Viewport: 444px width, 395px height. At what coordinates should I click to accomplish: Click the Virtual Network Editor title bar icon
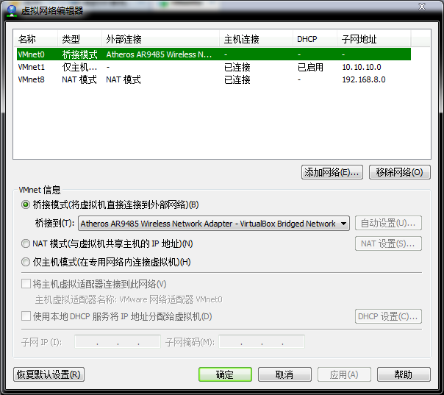[x=12, y=10]
